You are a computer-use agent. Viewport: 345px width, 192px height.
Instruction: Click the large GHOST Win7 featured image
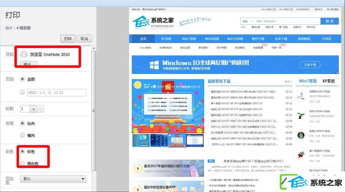[168, 106]
